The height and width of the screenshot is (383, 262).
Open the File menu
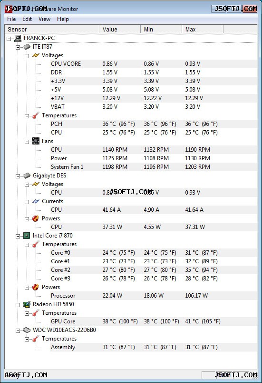pos(11,19)
